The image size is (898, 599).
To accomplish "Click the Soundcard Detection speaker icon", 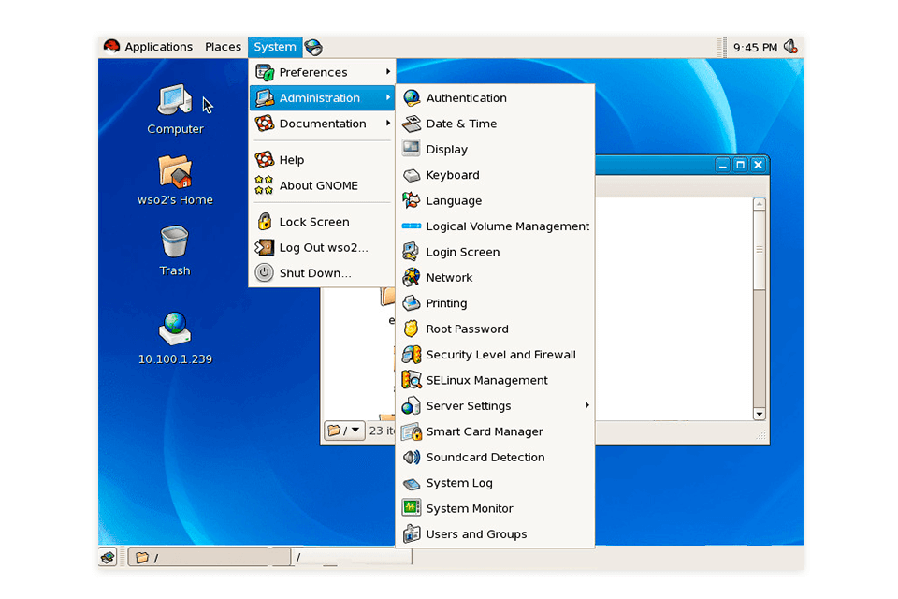I will coord(412,457).
